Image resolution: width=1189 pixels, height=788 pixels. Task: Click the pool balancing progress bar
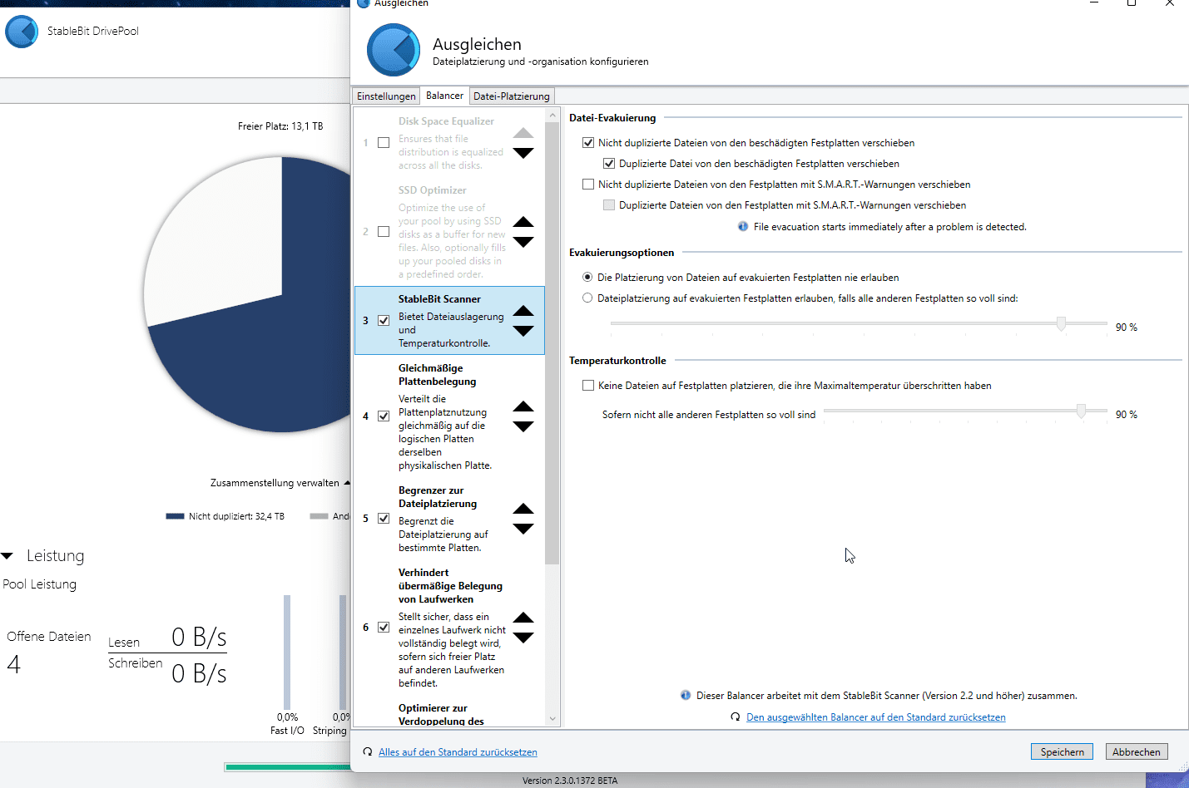tap(287, 766)
